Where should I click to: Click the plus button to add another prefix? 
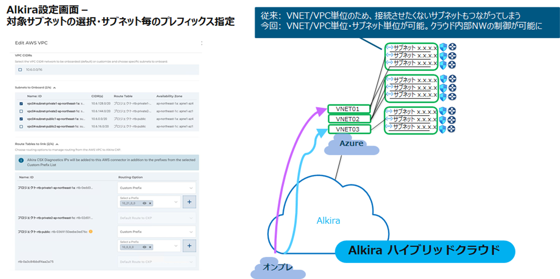(x=190, y=202)
